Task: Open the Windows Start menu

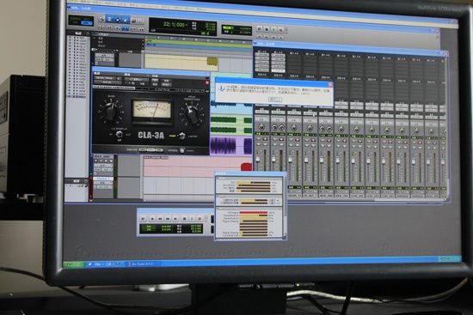Action: [74, 264]
